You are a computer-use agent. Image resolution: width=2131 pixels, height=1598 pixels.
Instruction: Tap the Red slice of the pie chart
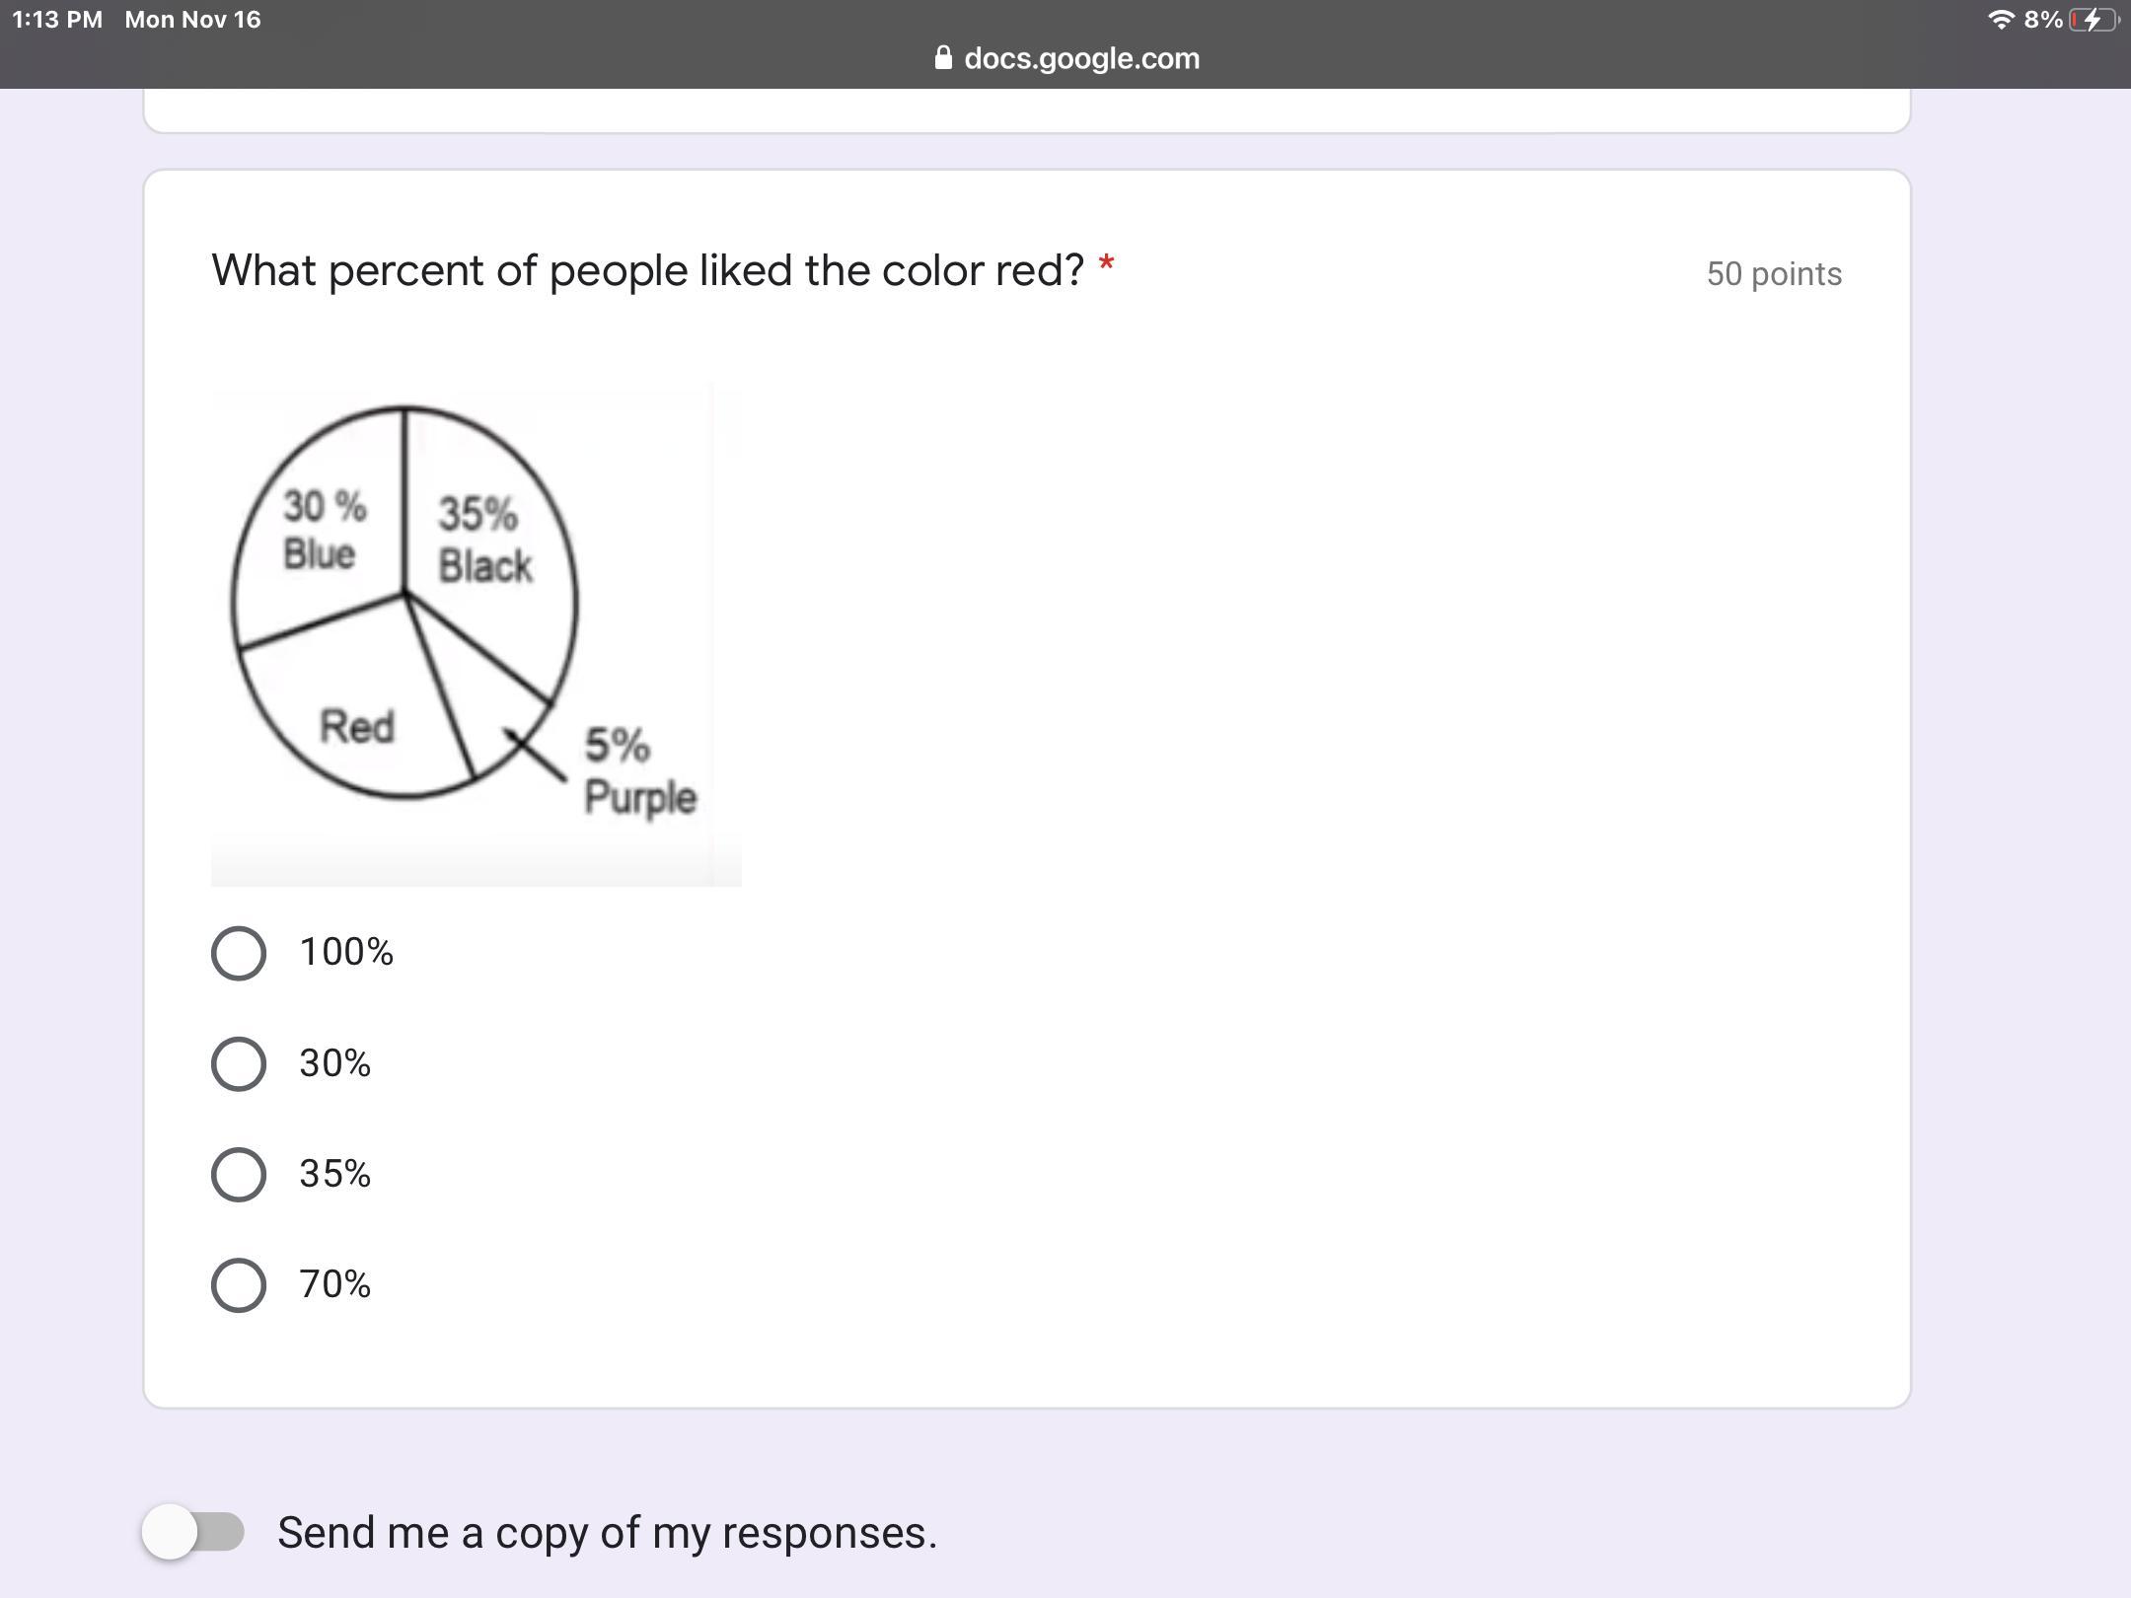point(357,726)
